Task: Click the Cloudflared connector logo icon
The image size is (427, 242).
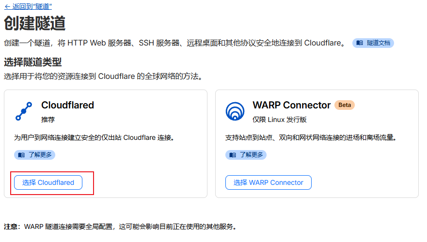Action: click(x=24, y=111)
